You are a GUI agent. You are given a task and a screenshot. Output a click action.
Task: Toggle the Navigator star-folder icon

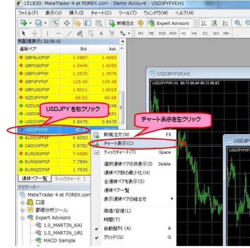[77, 23]
